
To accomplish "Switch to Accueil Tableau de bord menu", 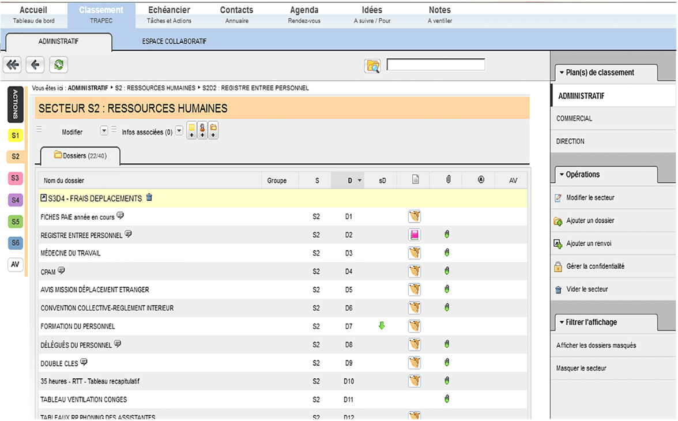I will [33, 15].
